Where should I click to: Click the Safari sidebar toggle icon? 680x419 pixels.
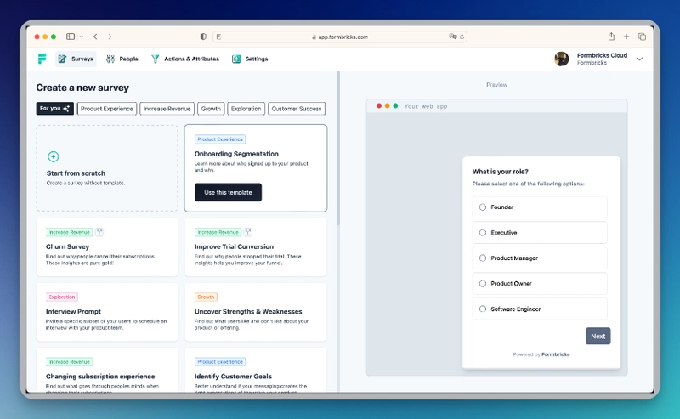tap(71, 37)
